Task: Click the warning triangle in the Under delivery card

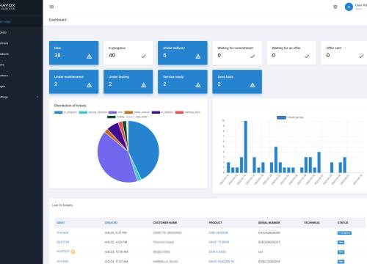Action: [198, 56]
